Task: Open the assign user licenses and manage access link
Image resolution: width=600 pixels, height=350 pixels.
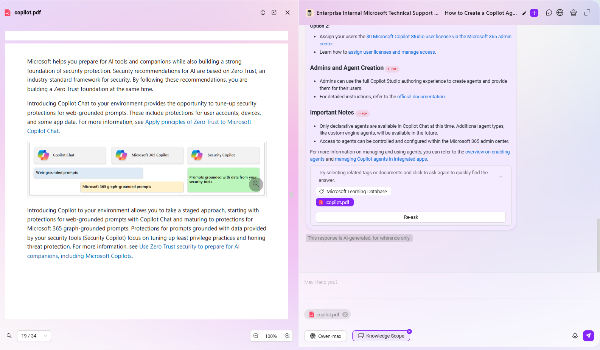Action: click(392, 52)
